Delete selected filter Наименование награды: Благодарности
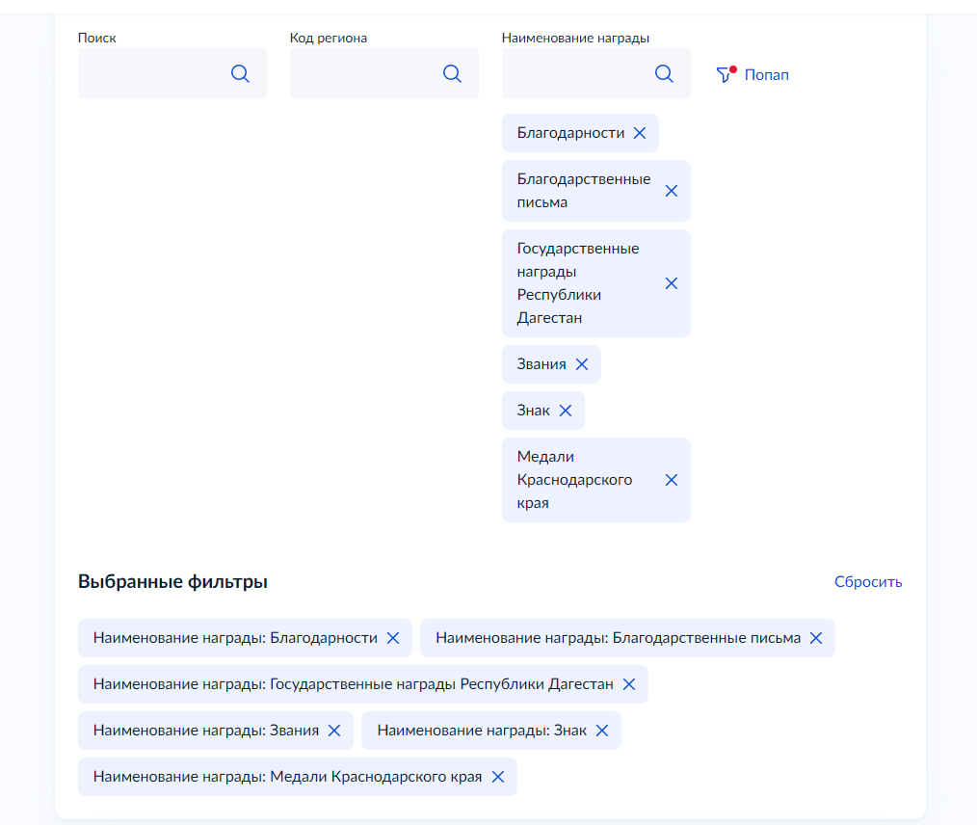The image size is (977, 825). (393, 638)
